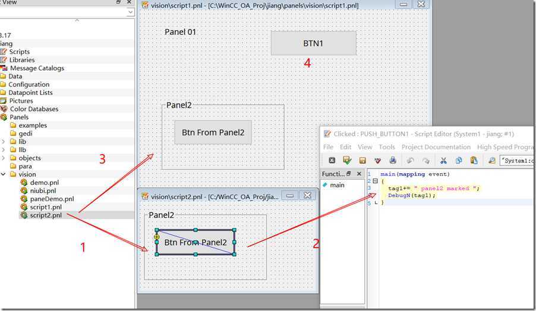
Task: Click the niubi.pnl panel file icon
Action: [24, 191]
